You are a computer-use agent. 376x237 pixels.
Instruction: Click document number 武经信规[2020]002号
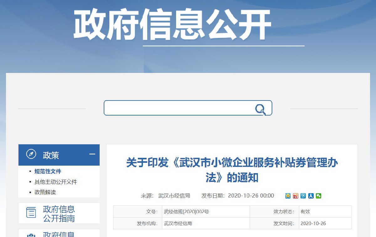coord(186,212)
